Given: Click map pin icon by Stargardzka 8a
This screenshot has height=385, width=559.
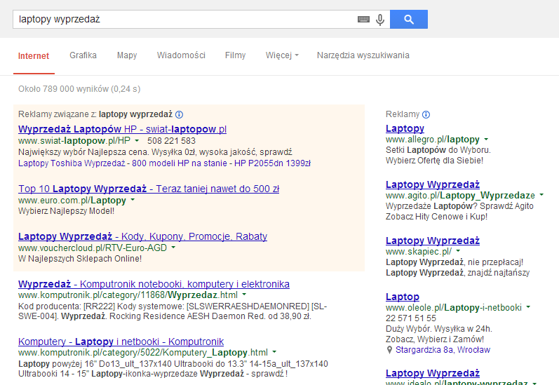Looking at the screenshot, I should click(x=389, y=350).
